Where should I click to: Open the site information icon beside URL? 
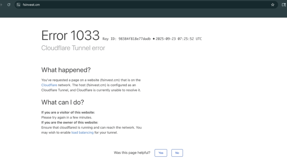[18, 5]
